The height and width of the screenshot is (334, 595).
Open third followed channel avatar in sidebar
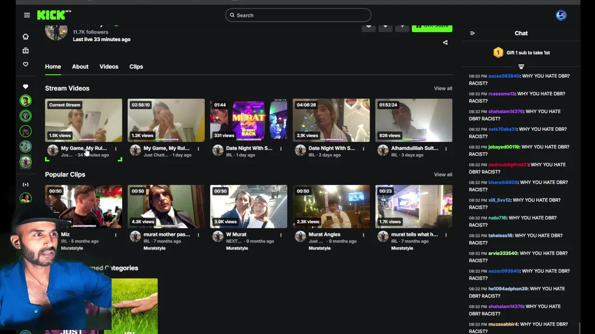26,131
